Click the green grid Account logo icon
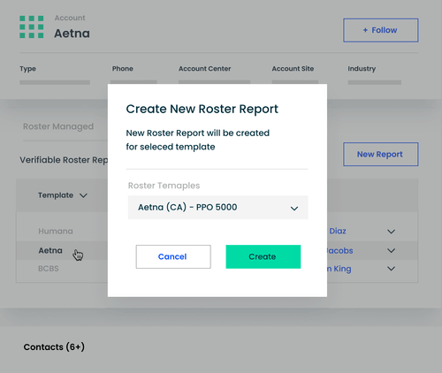Screen dimensions: 442x373 coord(32,27)
